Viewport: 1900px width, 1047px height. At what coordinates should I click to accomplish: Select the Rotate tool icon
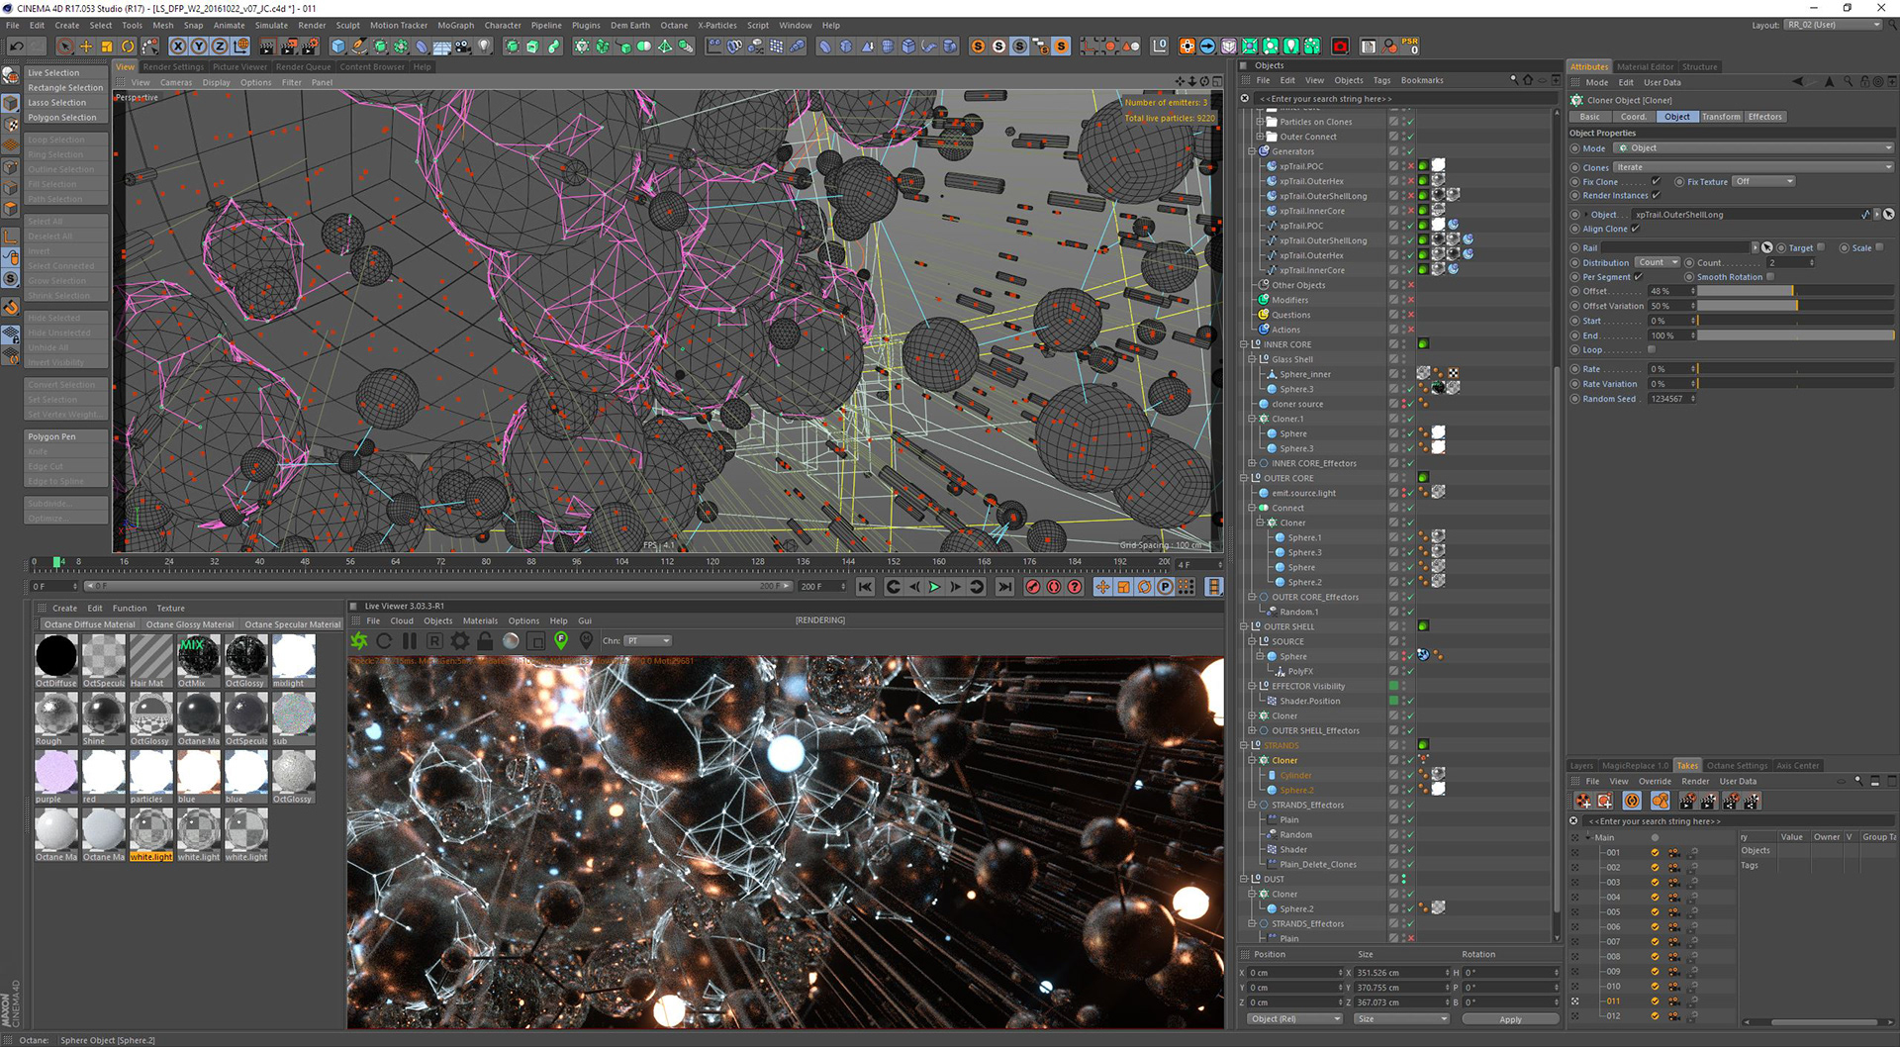[128, 46]
